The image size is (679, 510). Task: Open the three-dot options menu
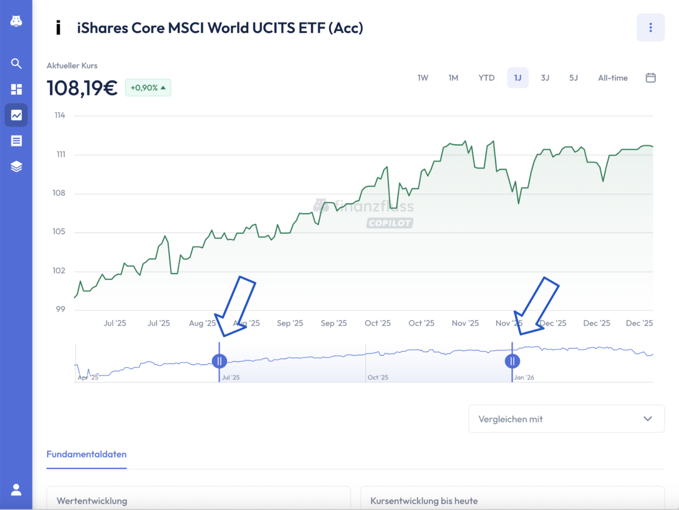650,27
